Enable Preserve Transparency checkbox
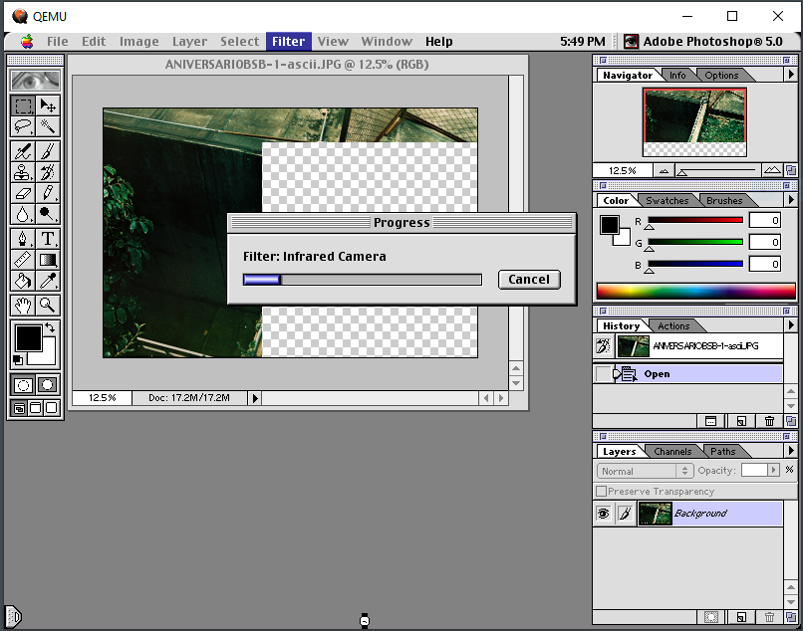803x631 pixels. click(601, 492)
